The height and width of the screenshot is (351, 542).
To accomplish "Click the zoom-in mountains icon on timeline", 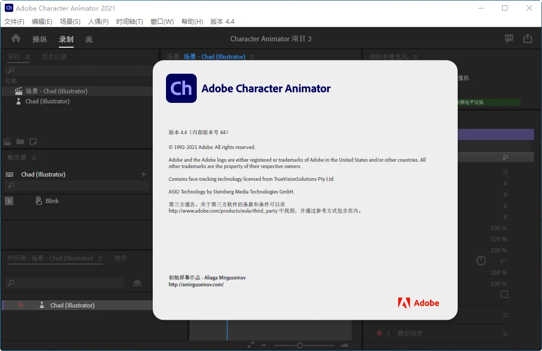I will (345, 345).
